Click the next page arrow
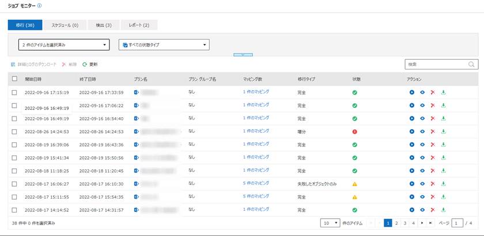 click(422, 223)
